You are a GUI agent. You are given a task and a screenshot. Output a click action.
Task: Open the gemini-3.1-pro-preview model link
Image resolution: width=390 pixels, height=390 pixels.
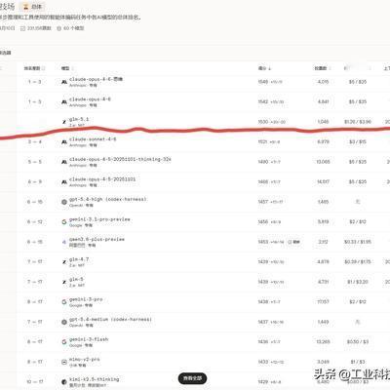pyautogui.click(x=99, y=219)
